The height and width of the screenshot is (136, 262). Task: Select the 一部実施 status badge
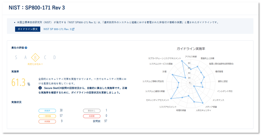47,116
